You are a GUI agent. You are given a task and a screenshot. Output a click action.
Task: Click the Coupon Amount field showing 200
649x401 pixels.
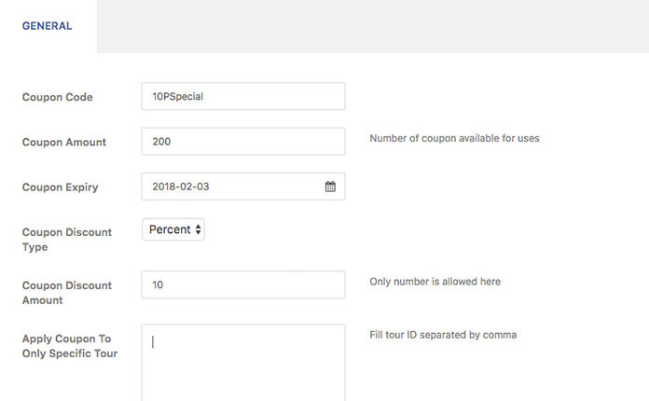point(242,142)
